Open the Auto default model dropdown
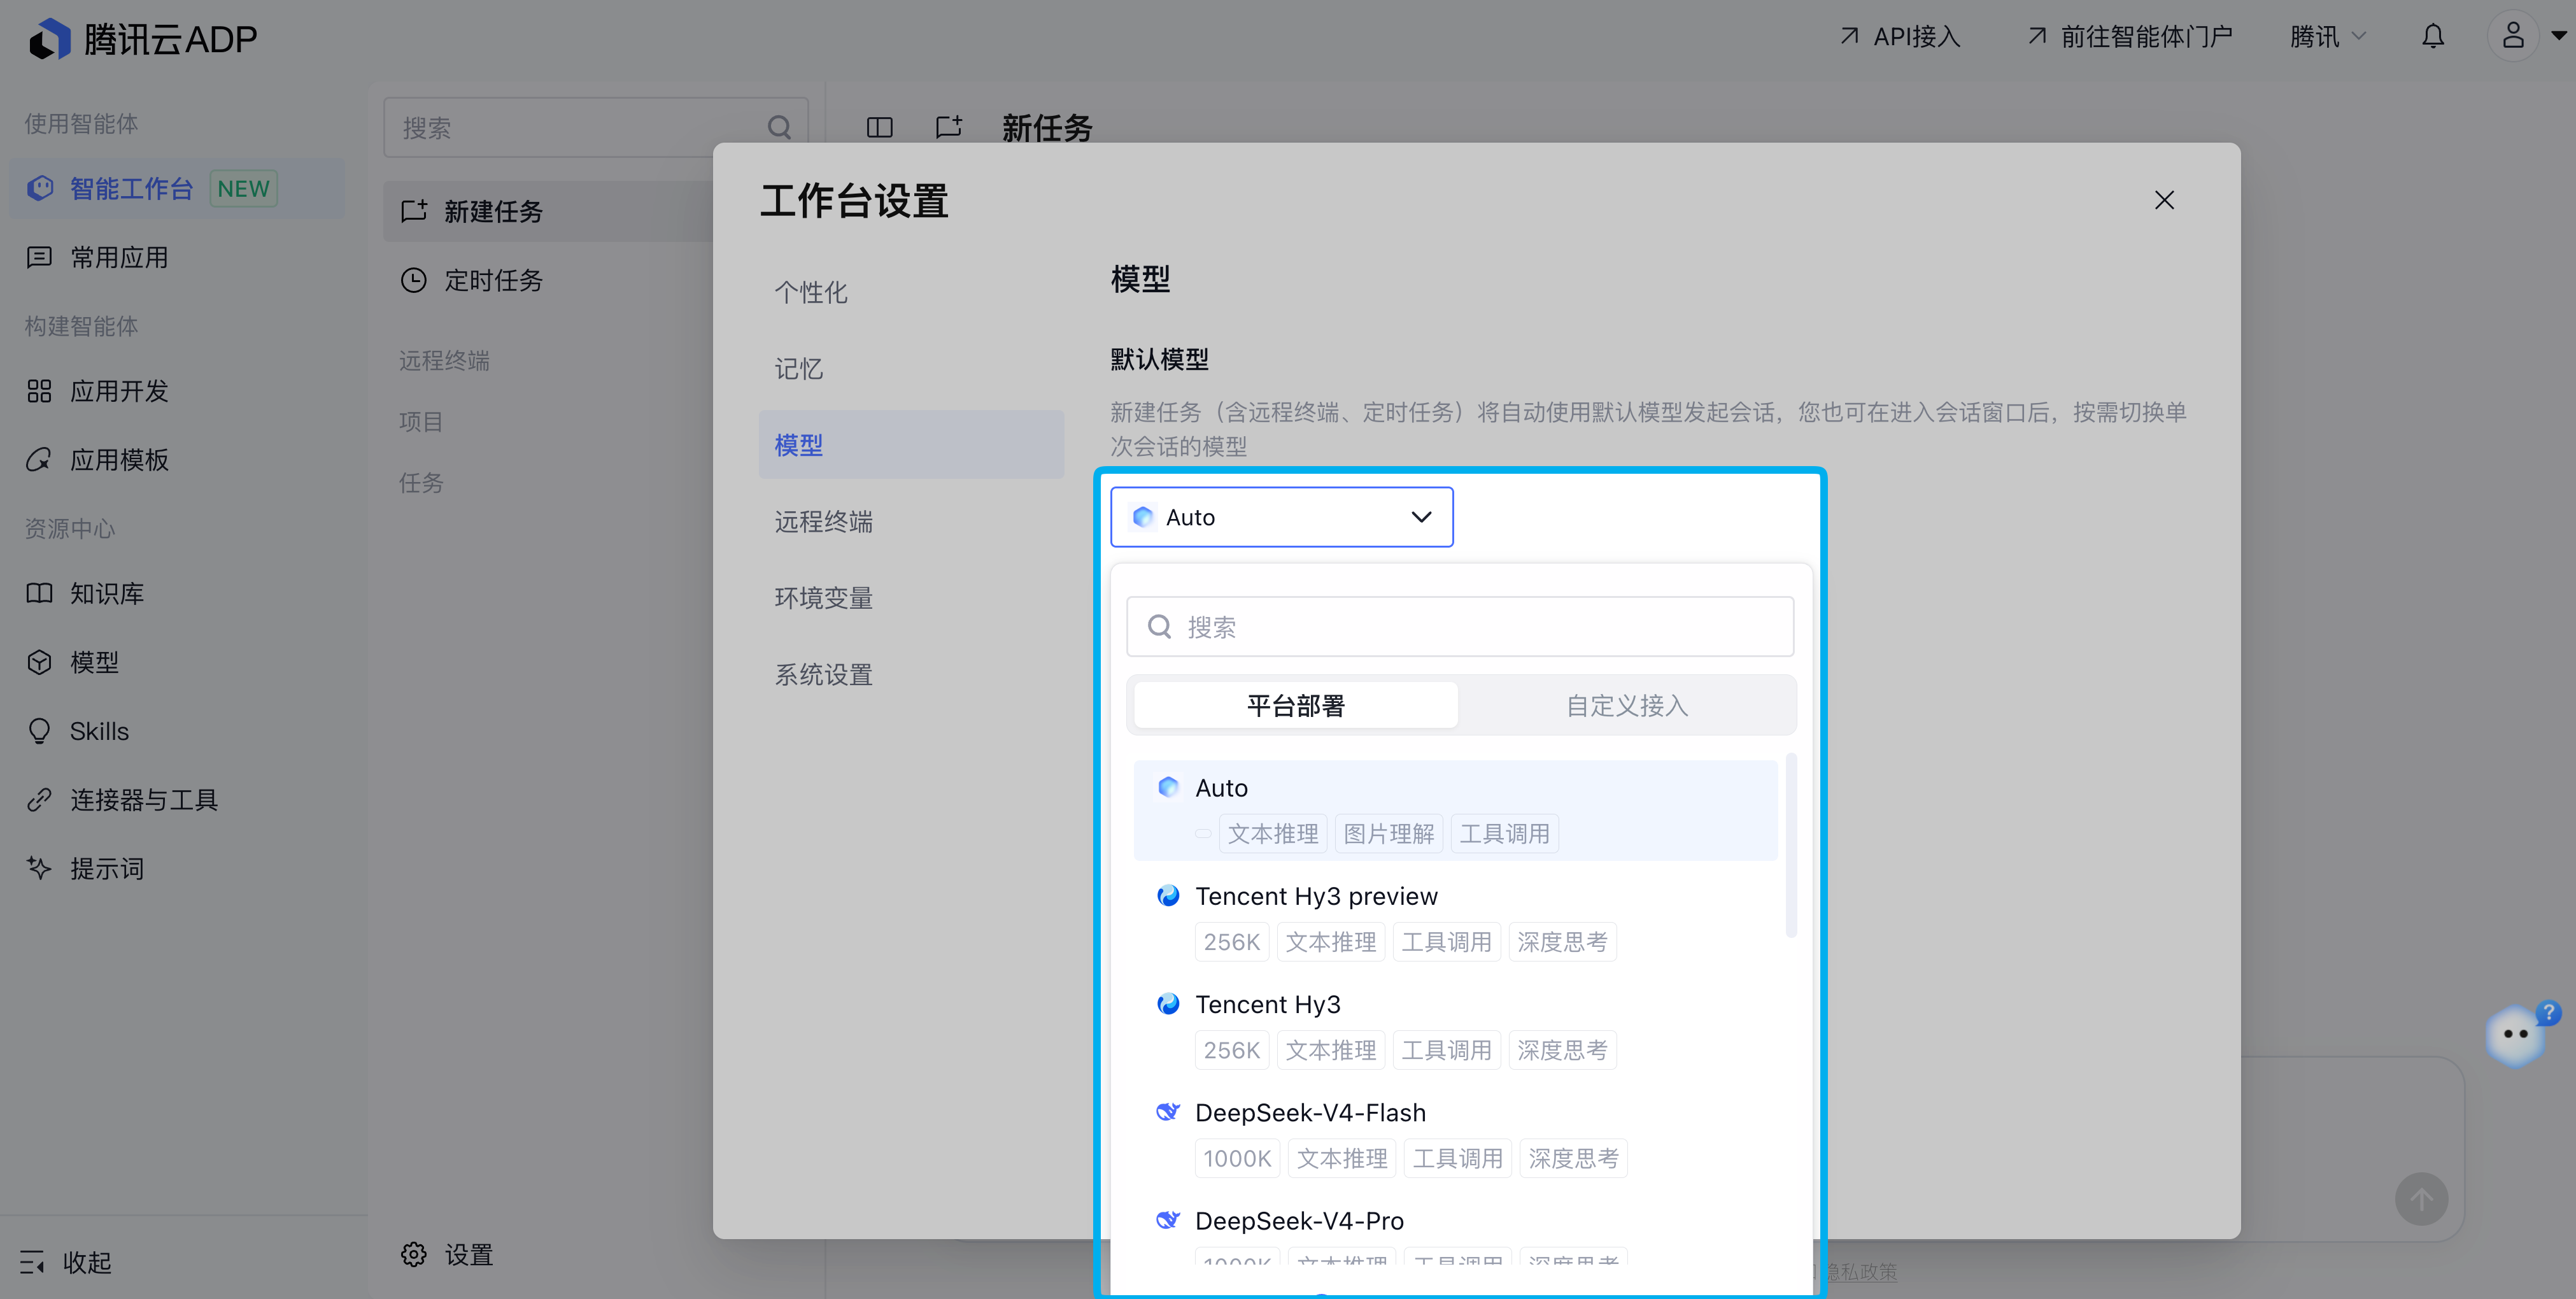Screen dimensions: 2576x1299 pos(1281,517)
